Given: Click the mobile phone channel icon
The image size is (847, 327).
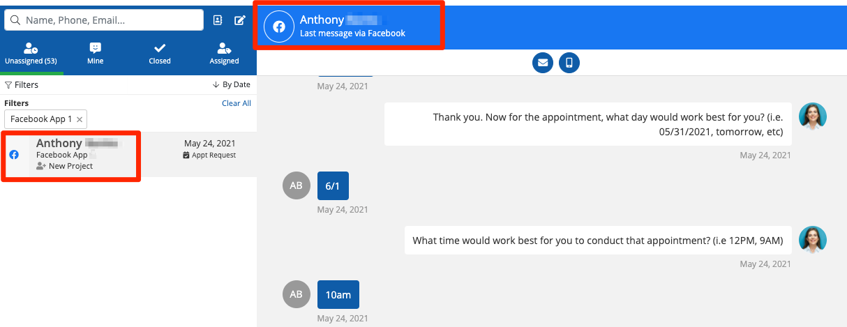Looking at the screenshot, I should [x=569, y=63].
